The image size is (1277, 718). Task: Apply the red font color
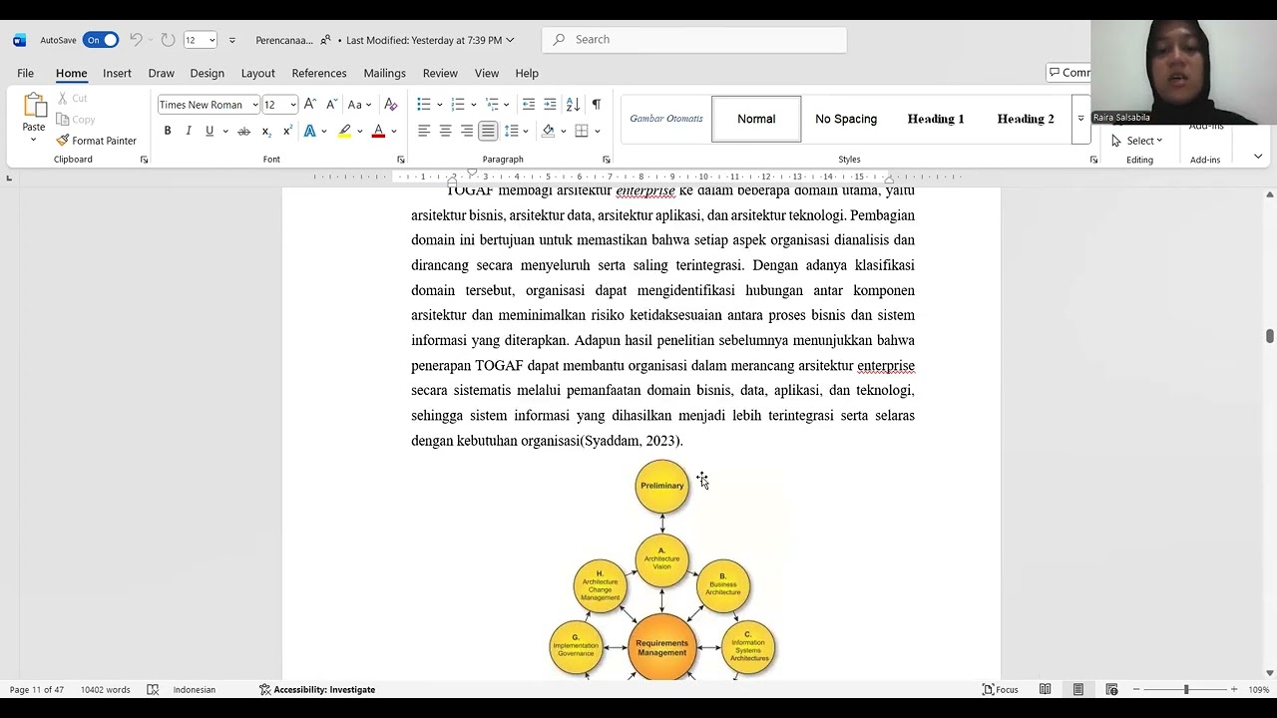(x=378, y=131)
